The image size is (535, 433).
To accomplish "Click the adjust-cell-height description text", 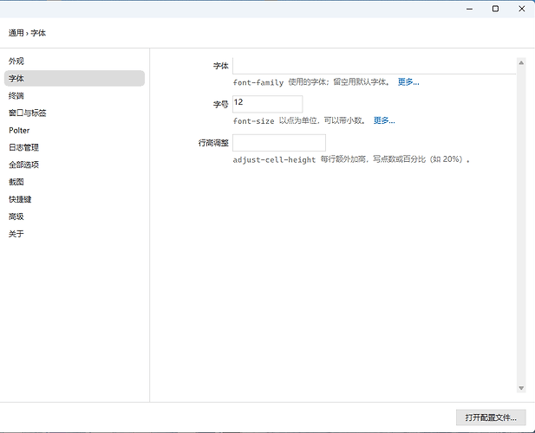I will click(351, 159).
